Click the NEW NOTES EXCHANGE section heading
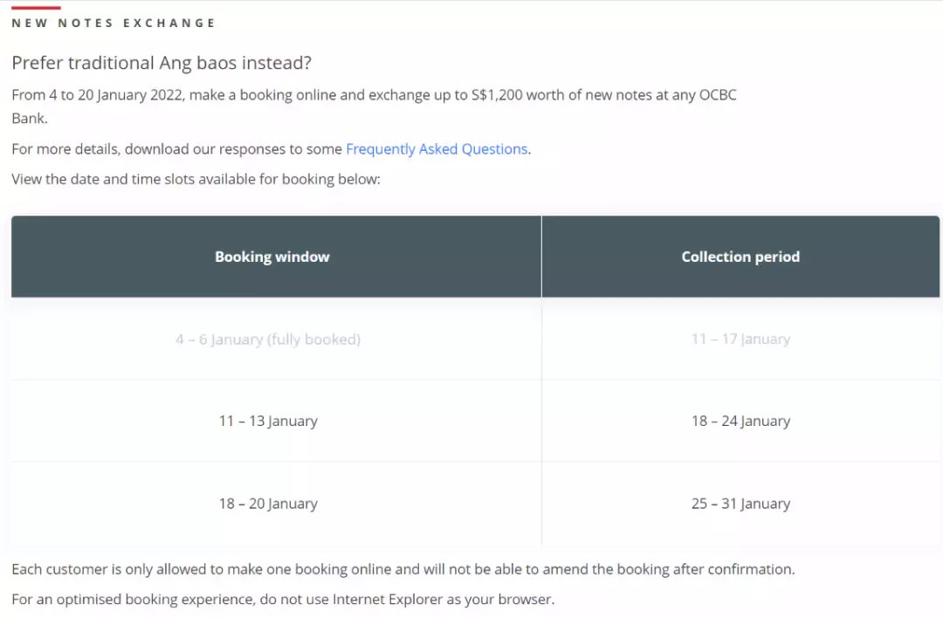Screen dimensions: 943x618 point(114,23)
